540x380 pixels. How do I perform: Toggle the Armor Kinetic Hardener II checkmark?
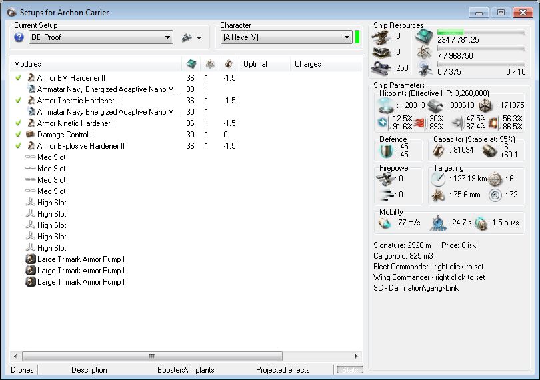tap(19, 123)
